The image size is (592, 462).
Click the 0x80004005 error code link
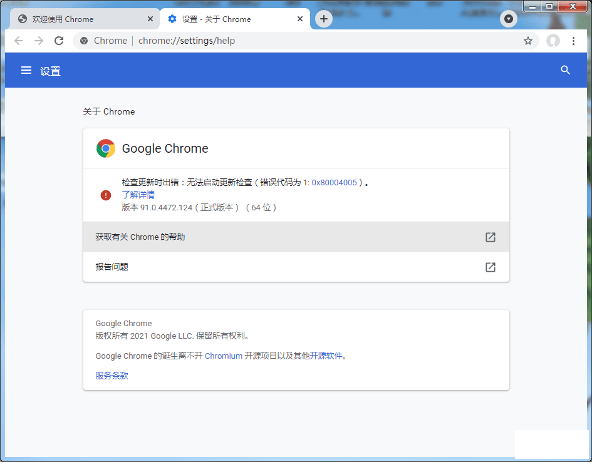click(334, 183)
